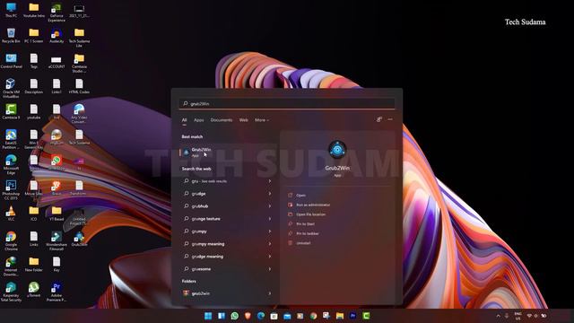Expand the arrow beside 'grubhub'
The height and width of the screenshot is (323, 574).
270,206
